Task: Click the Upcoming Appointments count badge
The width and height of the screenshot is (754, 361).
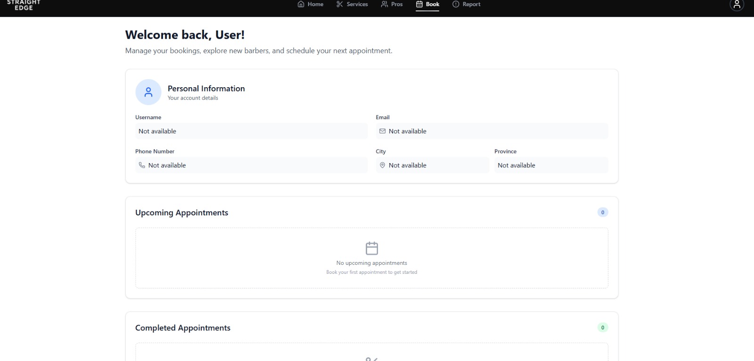Action: click(x=603, y=212)
